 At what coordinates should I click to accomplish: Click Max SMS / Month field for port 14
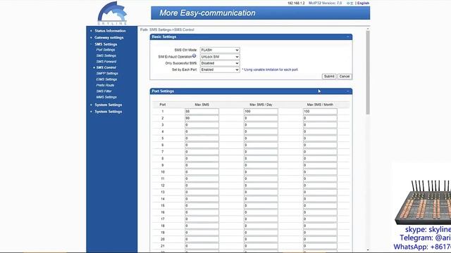320,199
